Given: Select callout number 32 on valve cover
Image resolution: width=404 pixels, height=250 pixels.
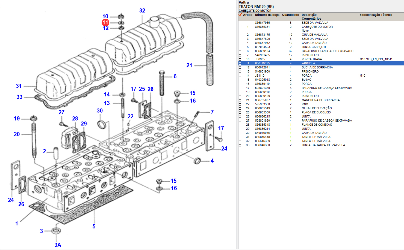Looking at the screenshot, I should [142, 11].
